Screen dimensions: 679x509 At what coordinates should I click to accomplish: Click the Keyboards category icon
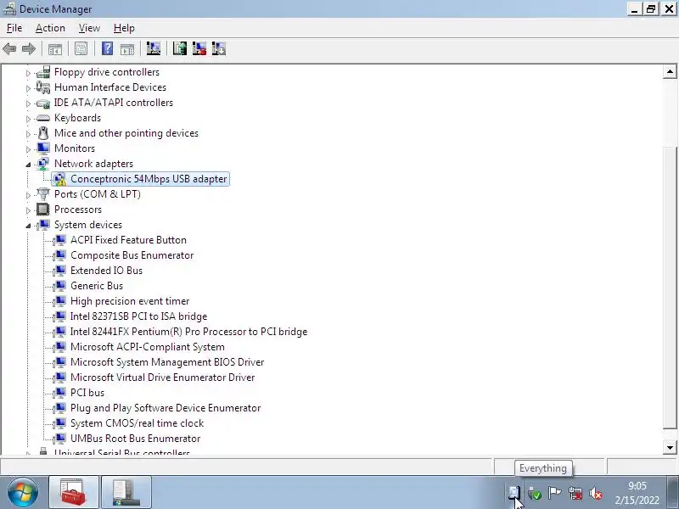point(43,118)
